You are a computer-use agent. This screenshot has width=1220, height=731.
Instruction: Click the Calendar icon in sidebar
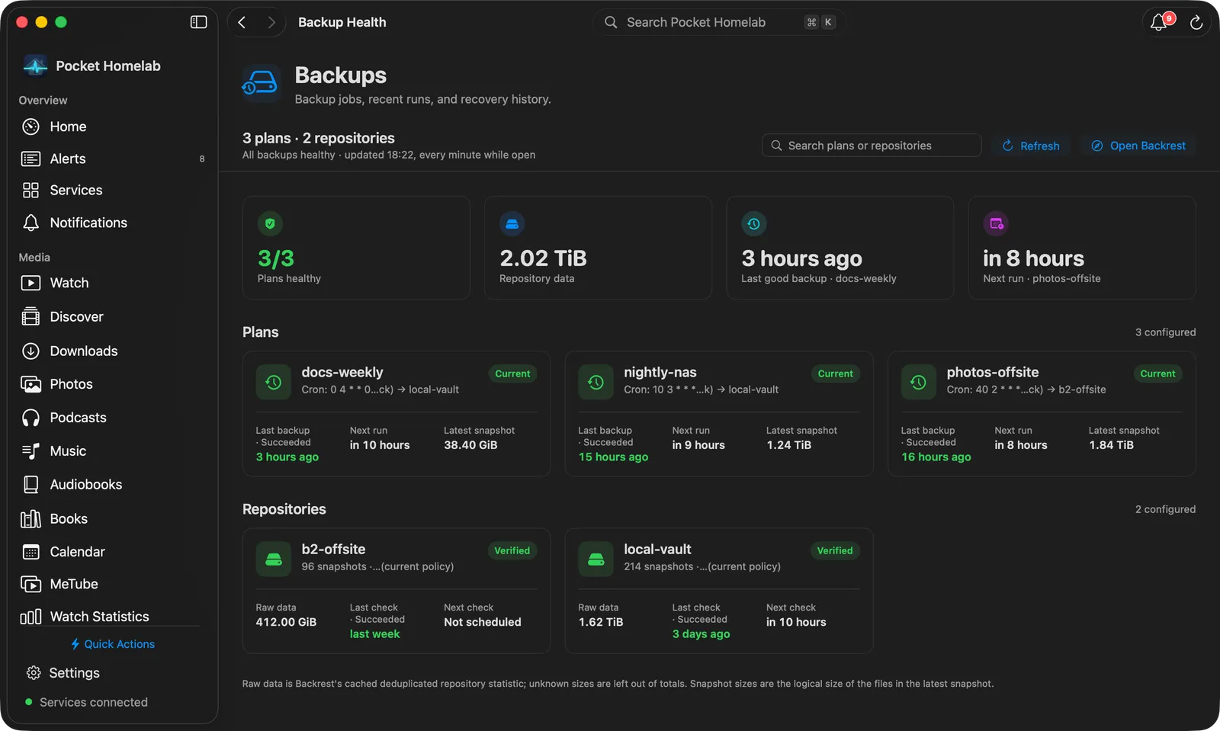[x=30, y=552]
